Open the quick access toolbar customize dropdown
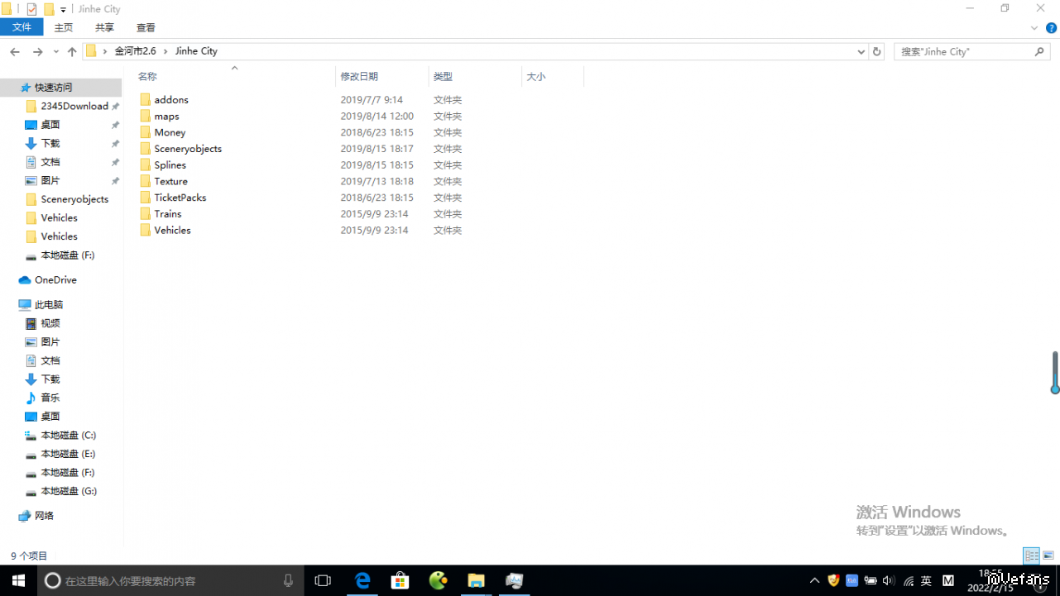The width and height of the screenshot is (1060, 596). pyautogui.click(x=63, y=10)
